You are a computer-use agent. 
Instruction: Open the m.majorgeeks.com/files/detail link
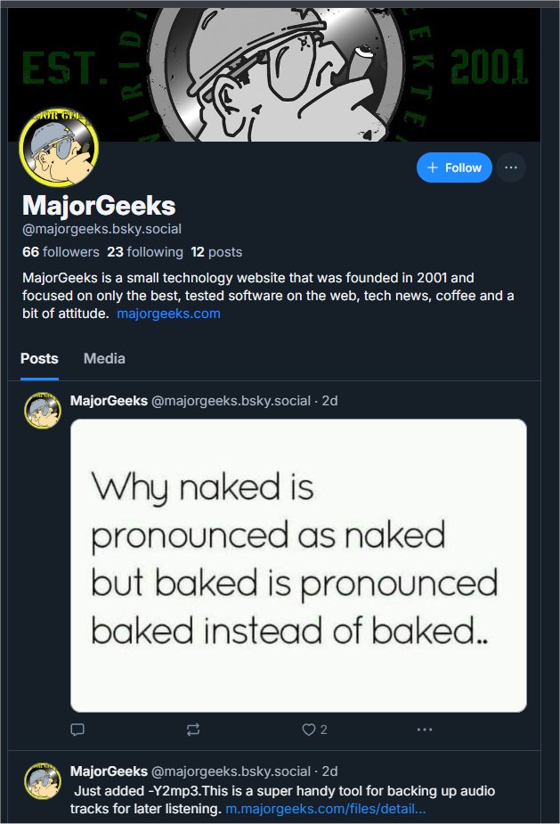point(325,809)
